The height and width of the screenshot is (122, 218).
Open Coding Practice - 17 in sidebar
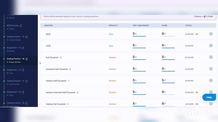pyautogui.click(x=15, y=81)
